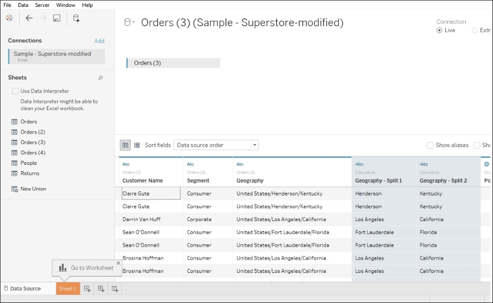Viewport: 493px width, 303px height.
Task: Click the back arrow in toolbar
Action: click(29, 18)
